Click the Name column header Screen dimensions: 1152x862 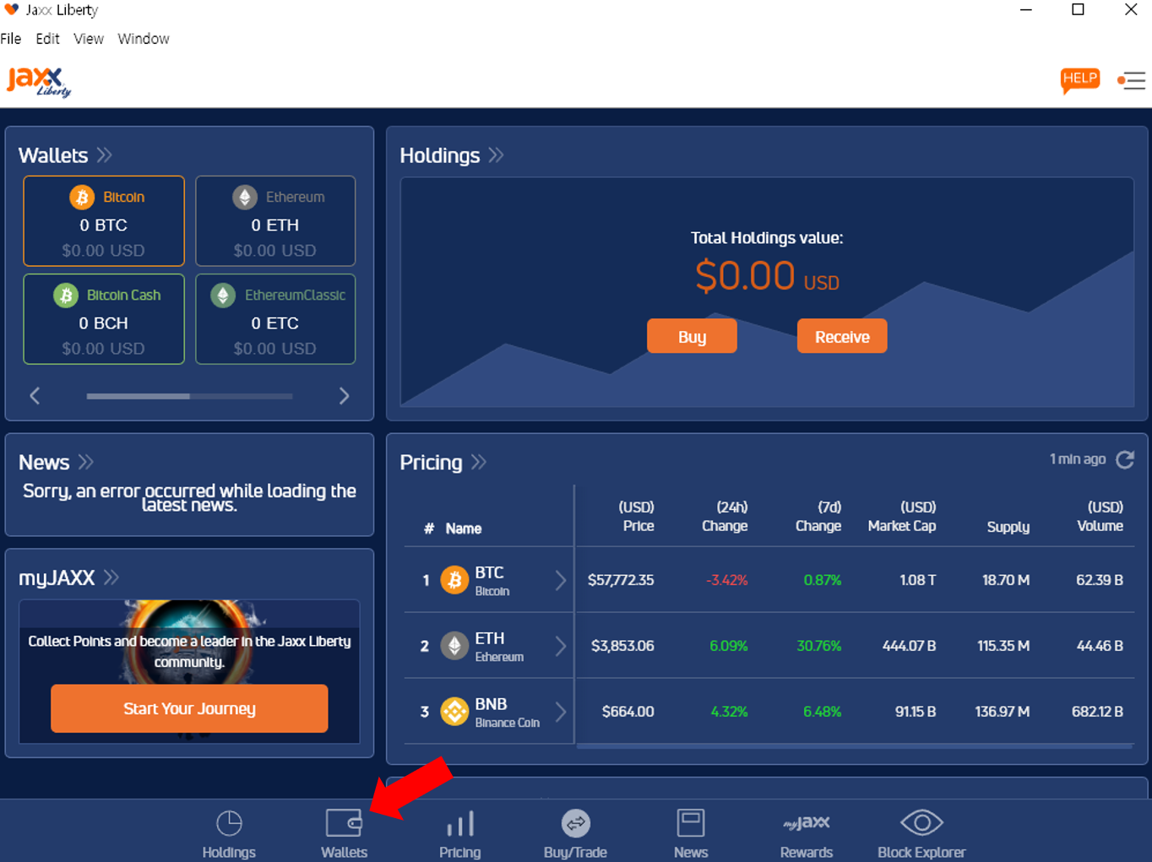464,529
